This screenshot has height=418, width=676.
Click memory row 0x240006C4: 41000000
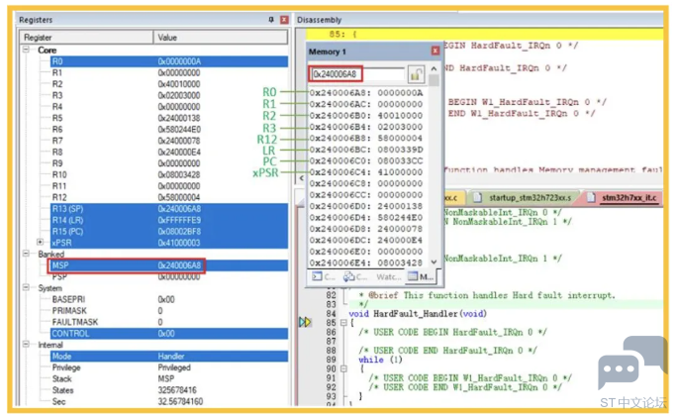(x=366, y=171)
